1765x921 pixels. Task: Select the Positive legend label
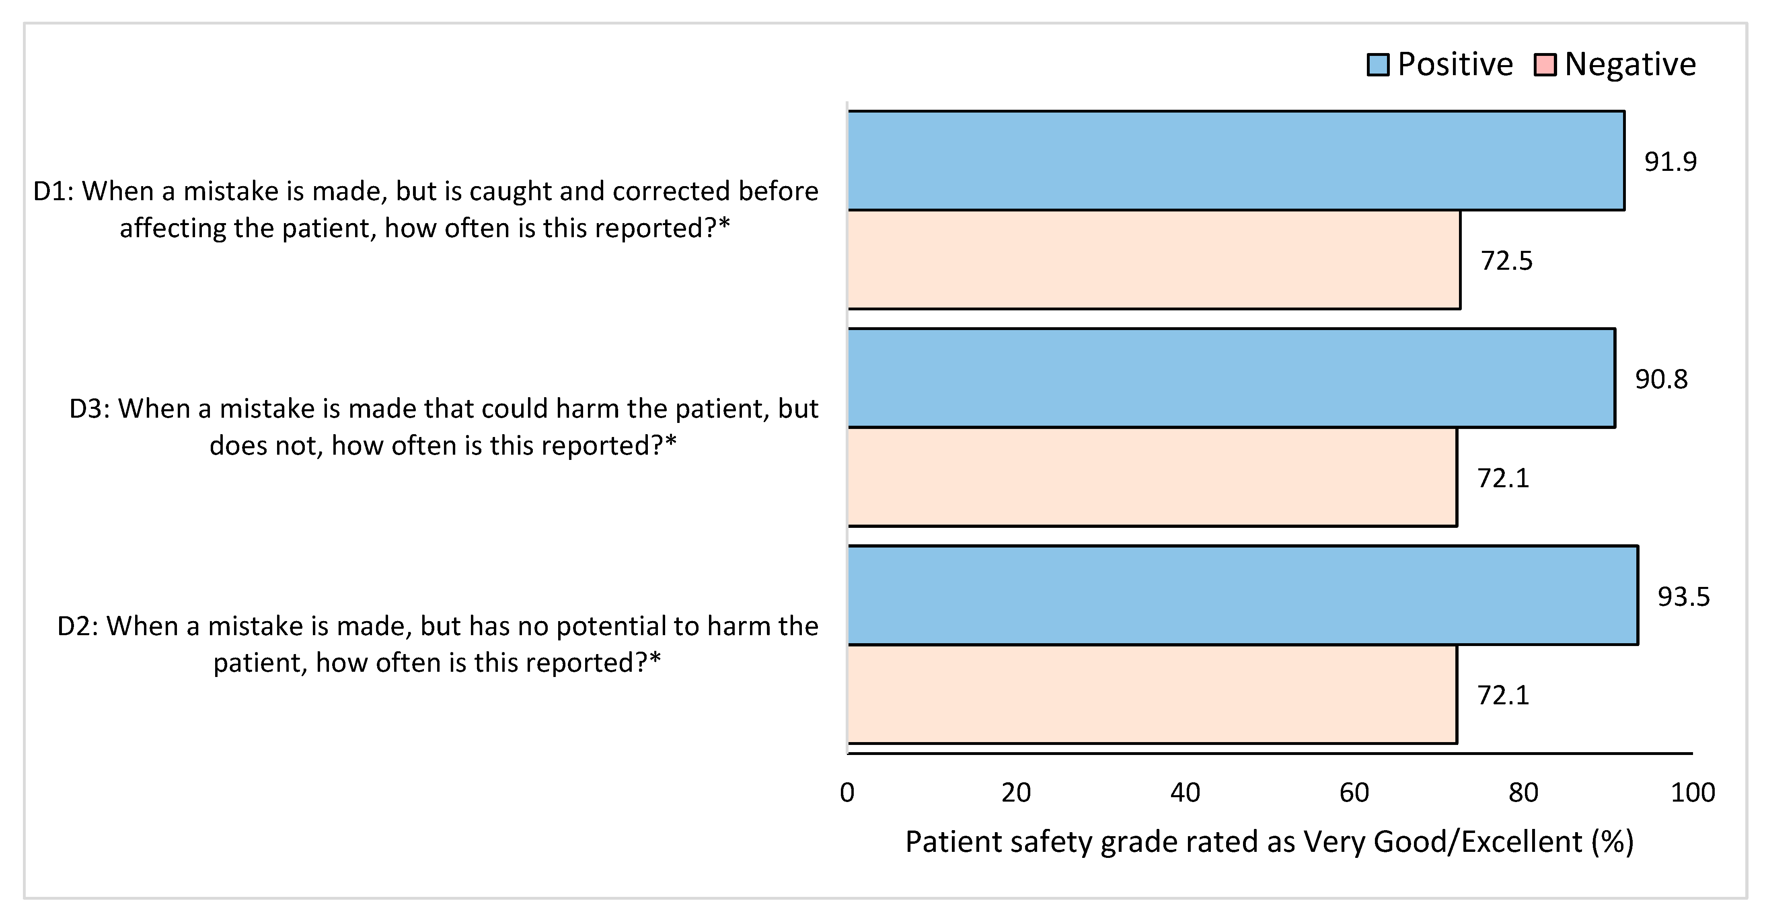(x=1455, y=64)
